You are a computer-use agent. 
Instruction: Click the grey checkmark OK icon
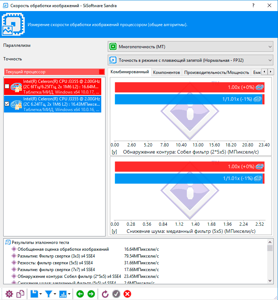116,294
